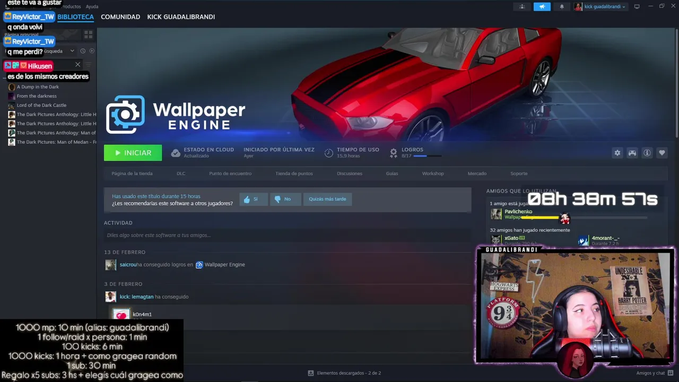The width and height of the screenshot is (679, 382).
Task: Open Soporte page
Action: pyautogui.click(x=519, y=173)
